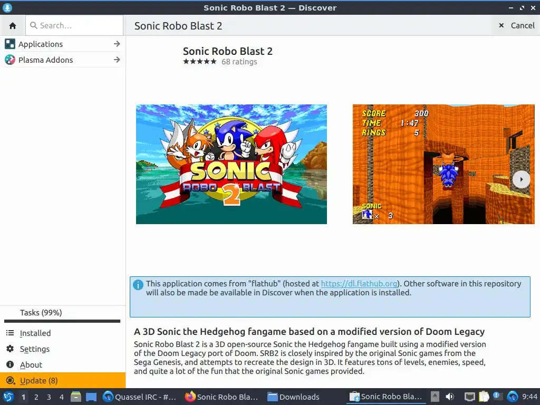
Task: Click the Plasma Addons globe icon
Action: pos(10,60)
